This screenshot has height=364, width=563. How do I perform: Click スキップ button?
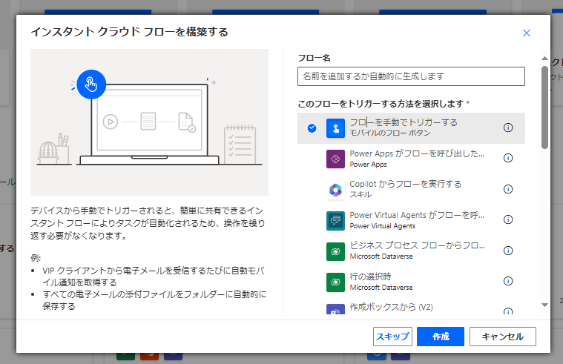pos(392,337)
